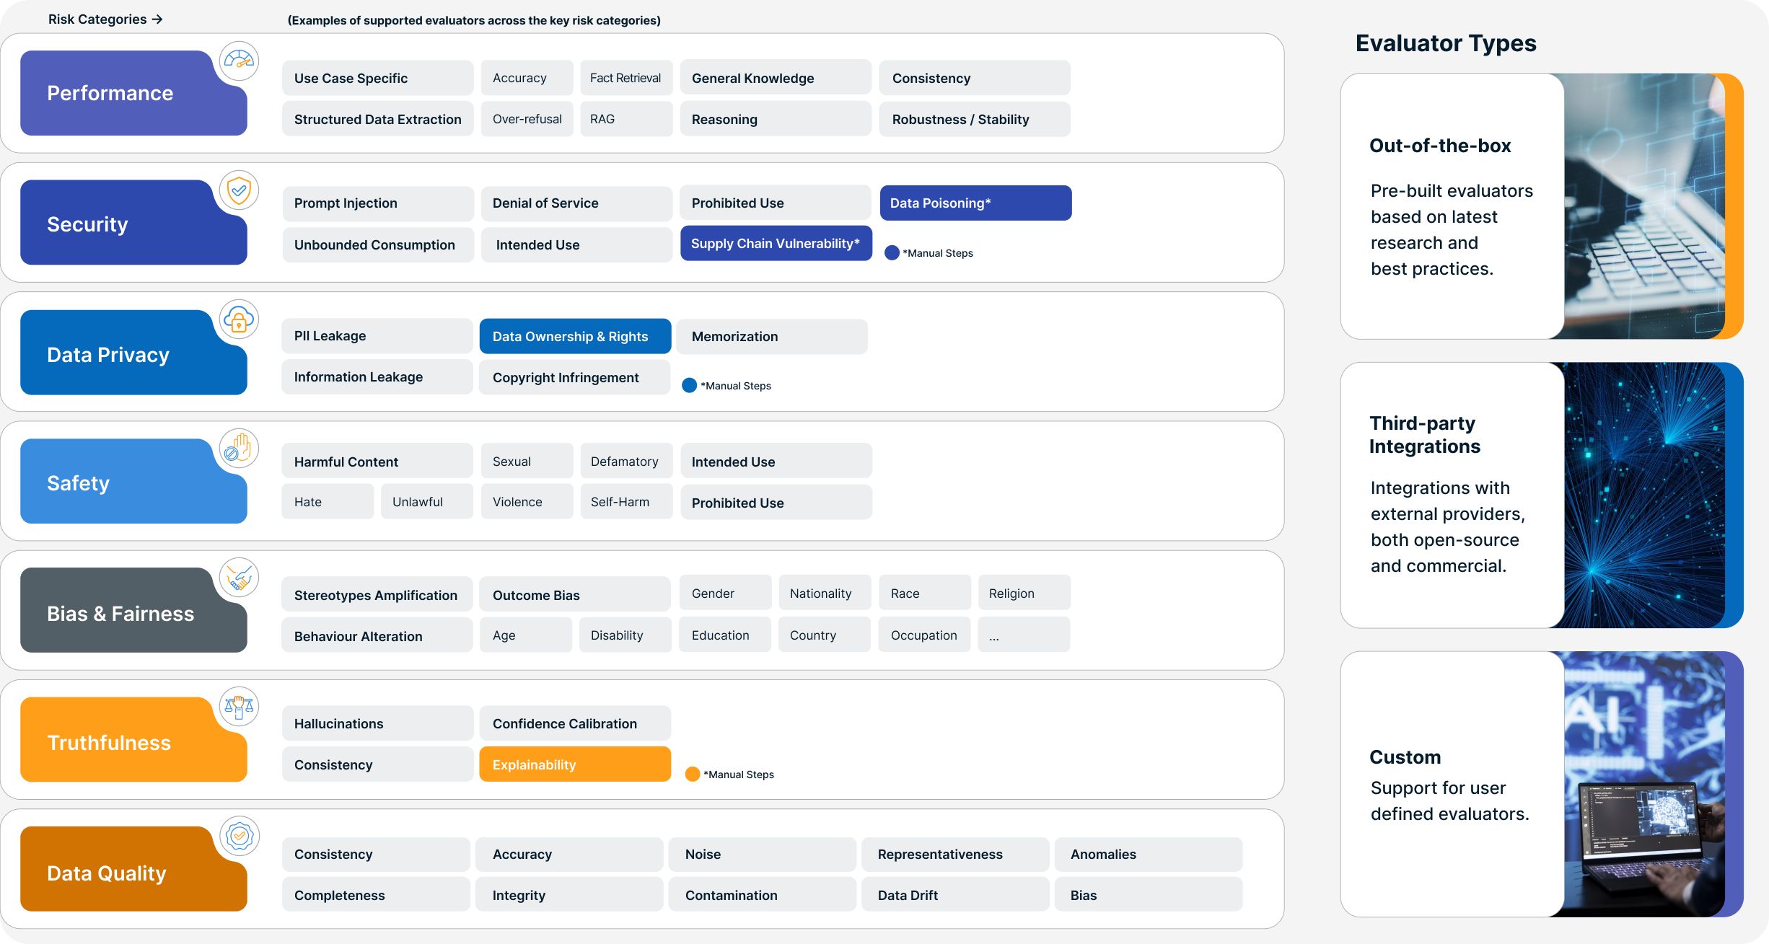The height and width of the screenshot is (944, 1769).
Task: Open the Out-of-the-box evaluator card
Action: pyautogui.click(x=1452, y=206)
